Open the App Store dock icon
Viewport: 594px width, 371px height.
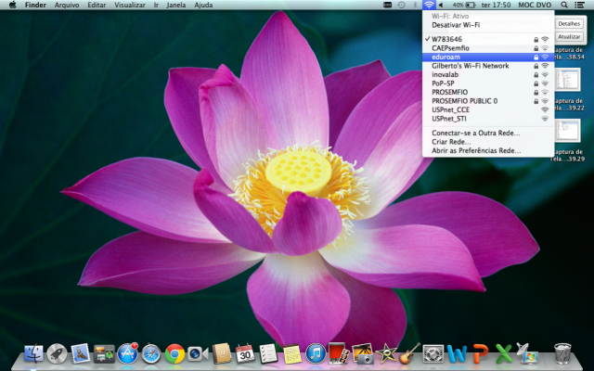(x=127, y=353)
